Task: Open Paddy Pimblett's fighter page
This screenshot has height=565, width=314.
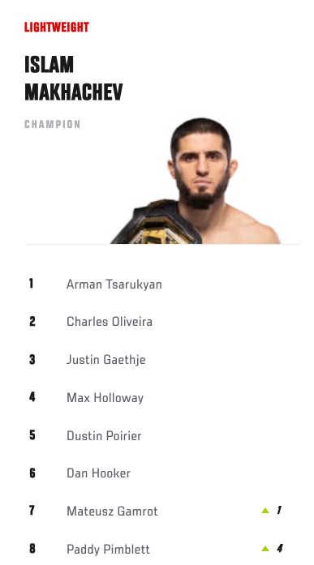Action: click(108, 549)
